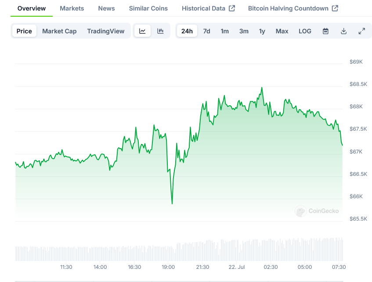This screenshot has width=372, height=282.
Task: Select the 24h time range
Action: (187, 31)
